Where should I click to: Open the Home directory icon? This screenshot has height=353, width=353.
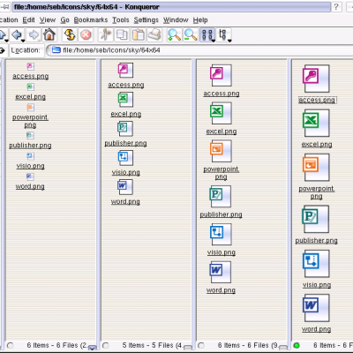coord(49,34)
